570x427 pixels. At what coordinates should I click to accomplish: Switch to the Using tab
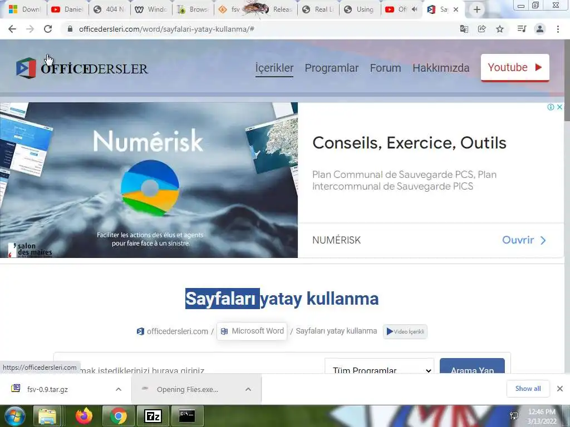coord(360,9)
